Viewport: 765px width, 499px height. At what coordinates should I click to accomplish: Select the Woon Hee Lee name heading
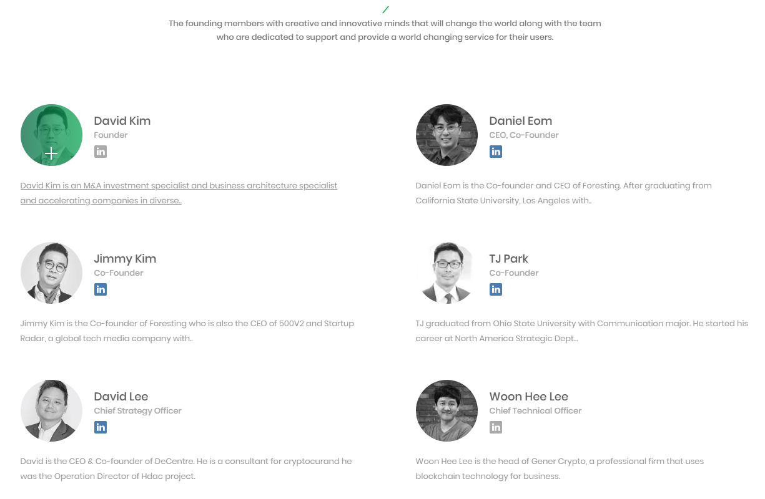pyautogui.click(x=528, y=397)
